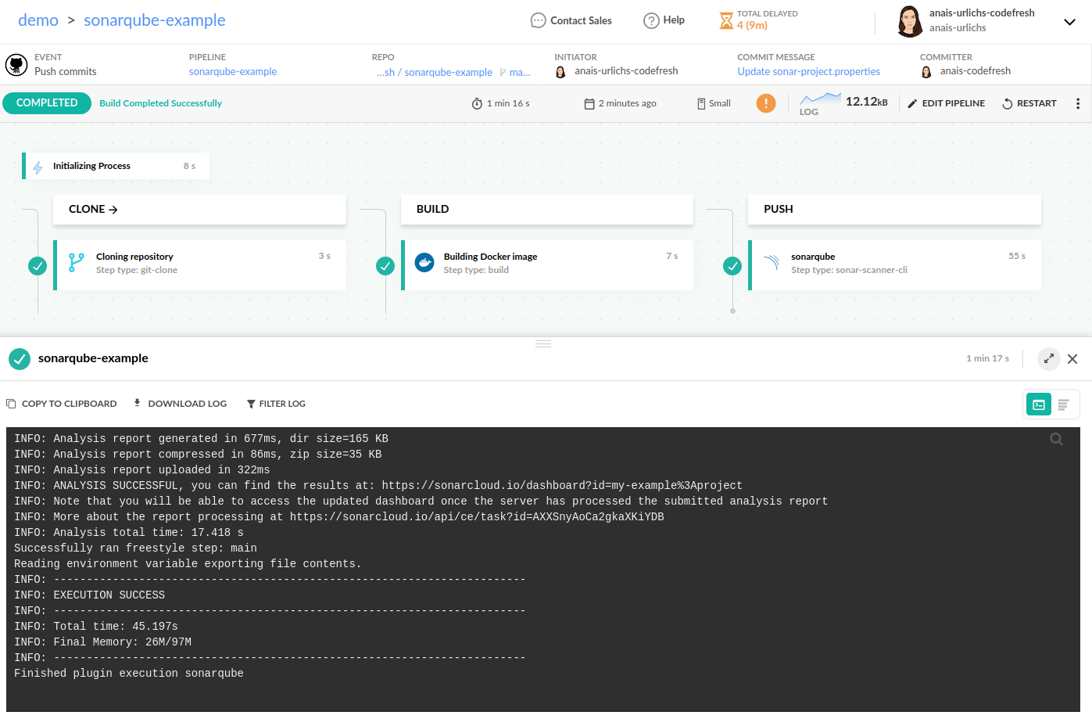Open the log search magnifier in the console
The height and width of the screenshot is (719, 1092).
(1056, 439)
